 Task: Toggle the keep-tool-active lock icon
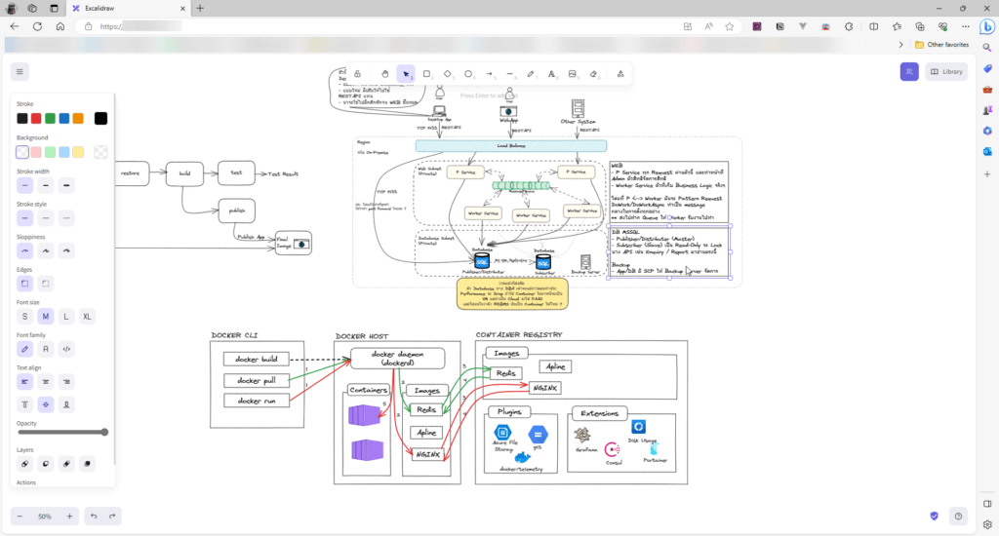(x=357, y=74)
